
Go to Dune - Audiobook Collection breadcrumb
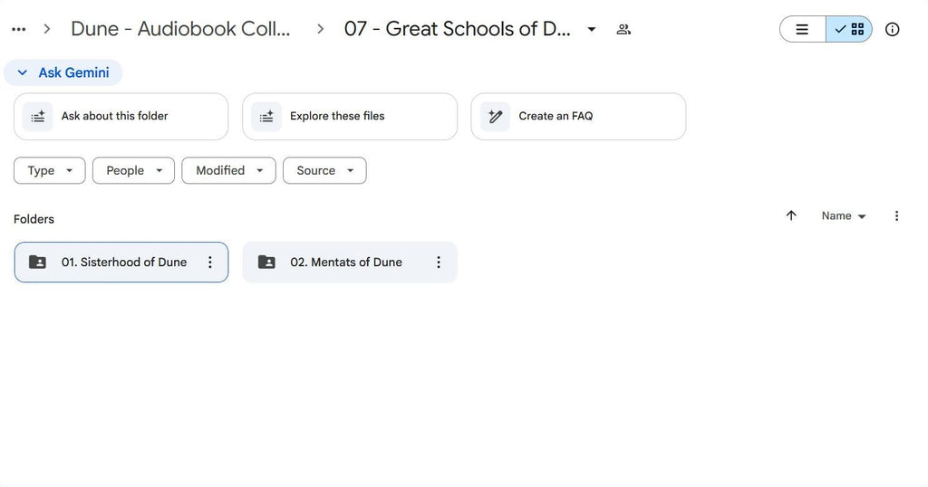[x=181, y=29]
